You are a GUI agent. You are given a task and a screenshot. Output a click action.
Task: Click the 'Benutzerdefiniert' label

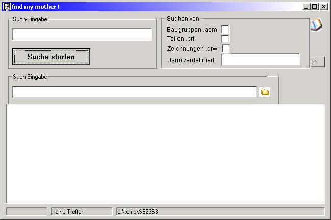coord(191,60)
